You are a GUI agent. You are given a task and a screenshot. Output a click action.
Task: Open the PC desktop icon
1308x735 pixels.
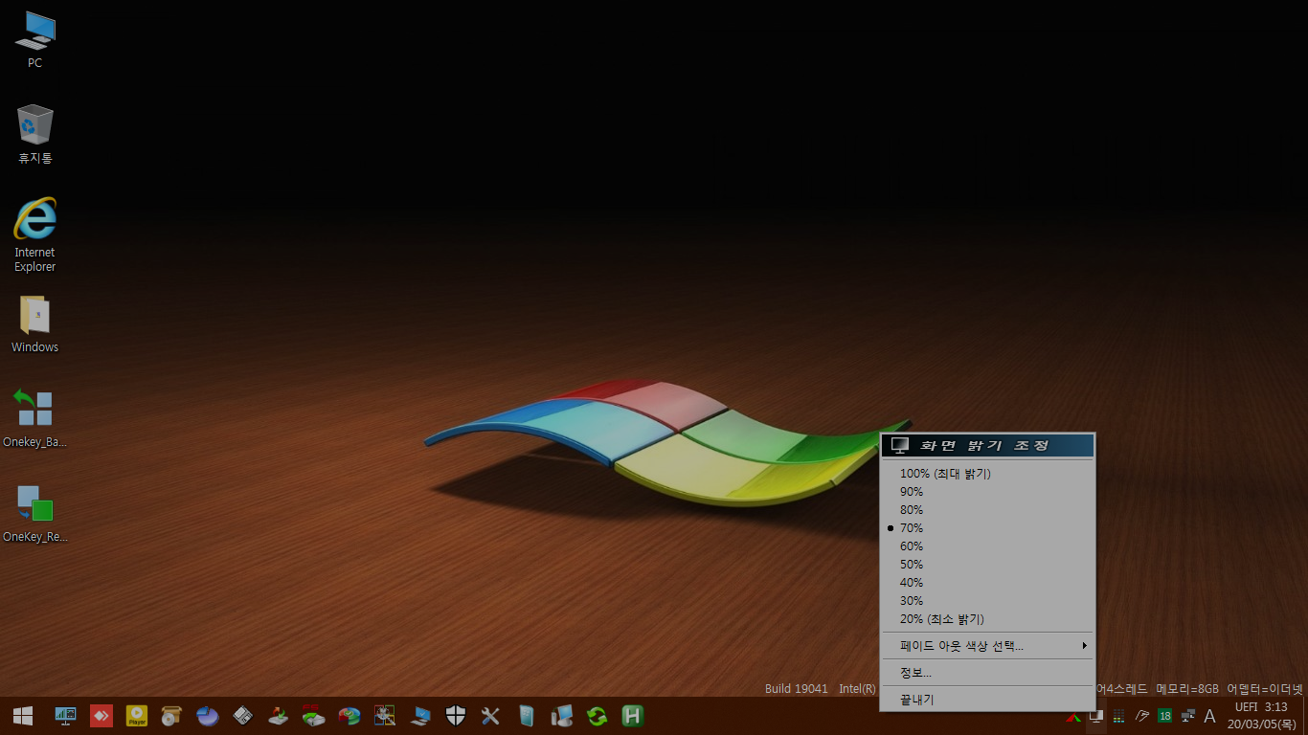[x=35, y=40]
